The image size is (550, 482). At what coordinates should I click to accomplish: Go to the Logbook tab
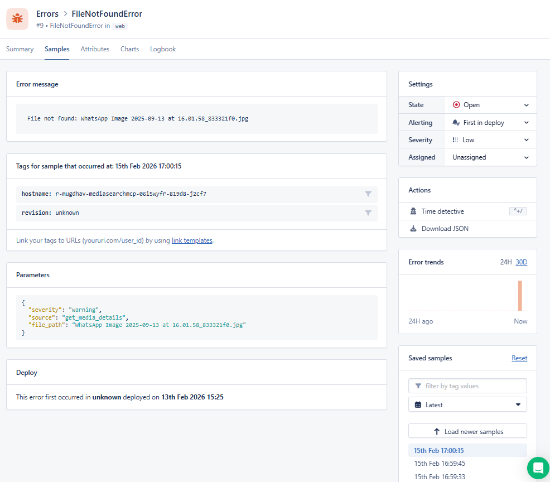click(x=163, y=49)
